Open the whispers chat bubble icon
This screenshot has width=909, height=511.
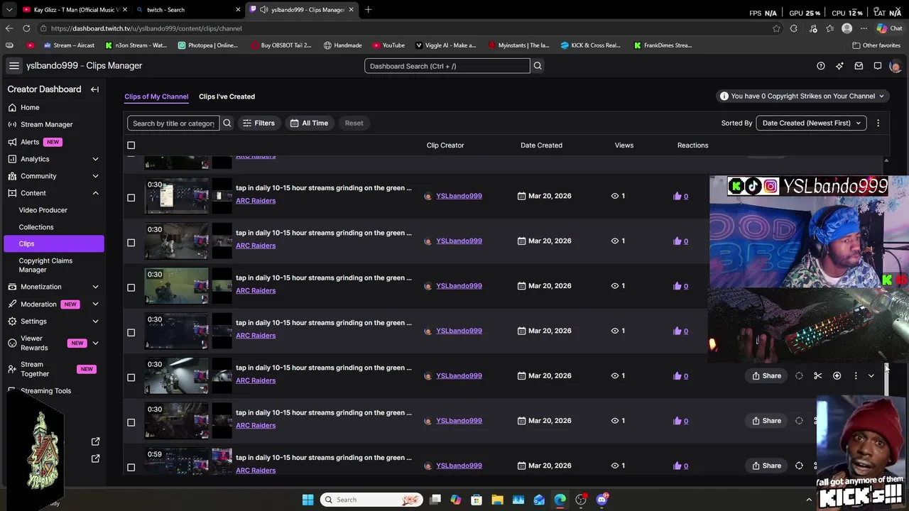pyautogui.click(x=878, y=66)
